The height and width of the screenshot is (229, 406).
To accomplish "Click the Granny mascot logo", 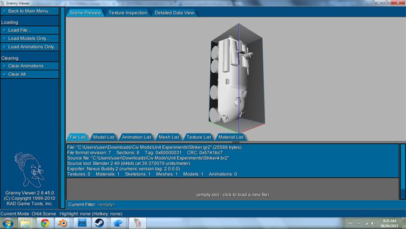I will coord(29,170).
